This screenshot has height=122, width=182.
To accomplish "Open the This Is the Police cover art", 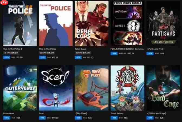I will [x=56, y=24].
